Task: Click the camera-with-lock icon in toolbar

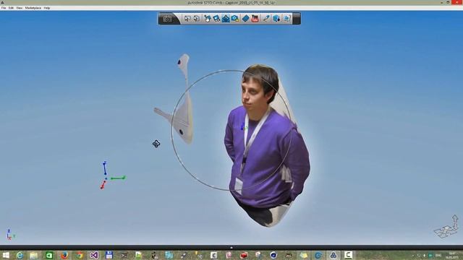Action: pyautogui.click(x=235, y=19)
